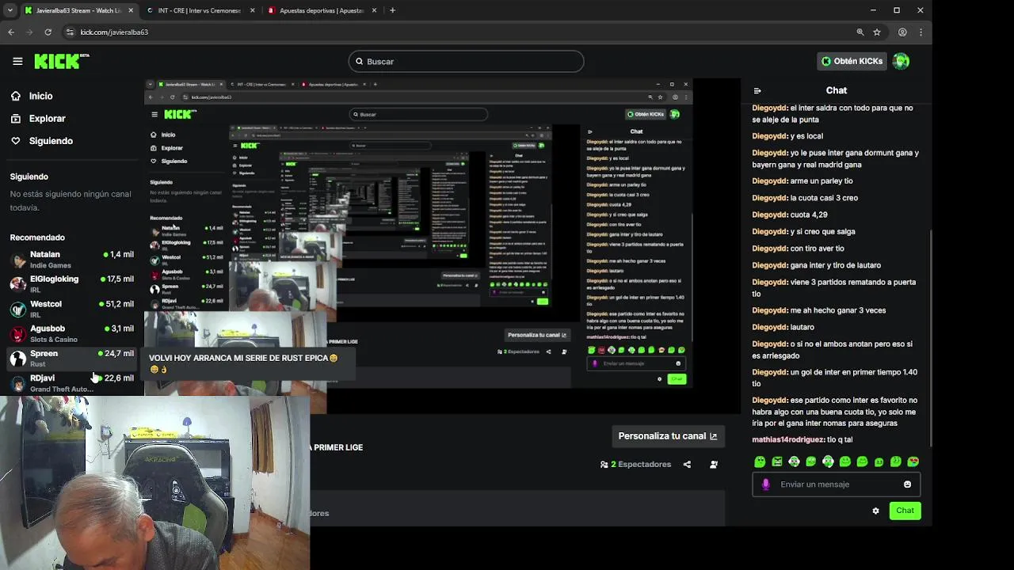Screen dimensions: 1014x570
Task: Open the Chrome three-dot menu
Action: tap(921, 32)
